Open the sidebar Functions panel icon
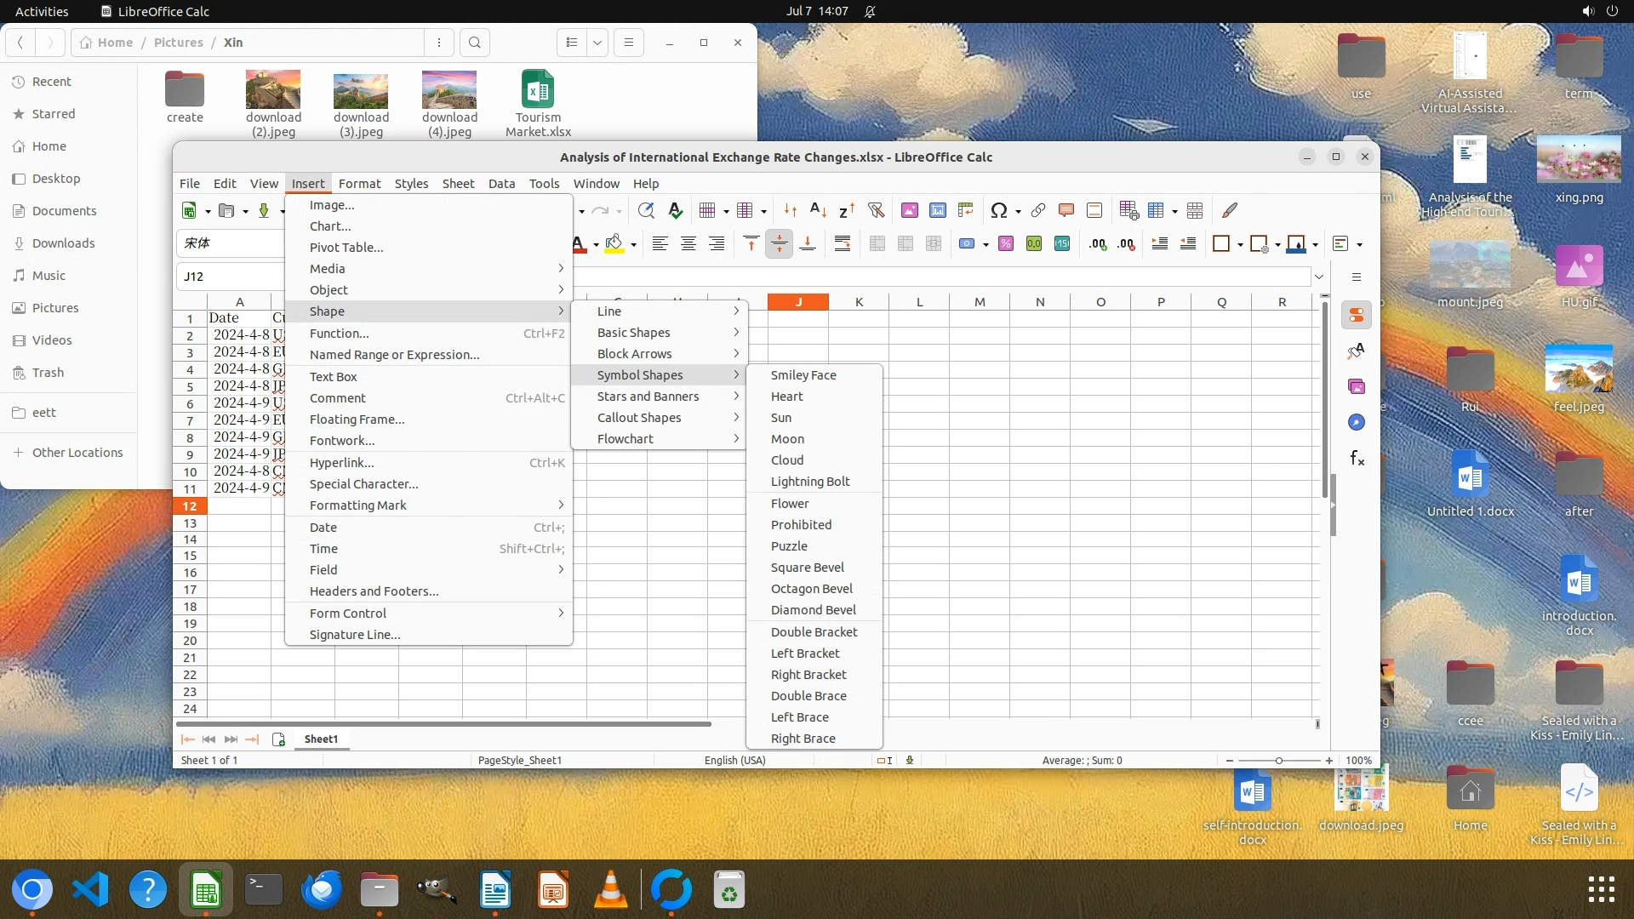The height and width of the screenshot is (919, 1634). [1357, 459]
